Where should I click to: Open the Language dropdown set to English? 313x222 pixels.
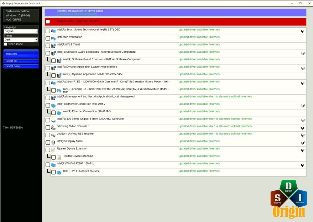21,31
